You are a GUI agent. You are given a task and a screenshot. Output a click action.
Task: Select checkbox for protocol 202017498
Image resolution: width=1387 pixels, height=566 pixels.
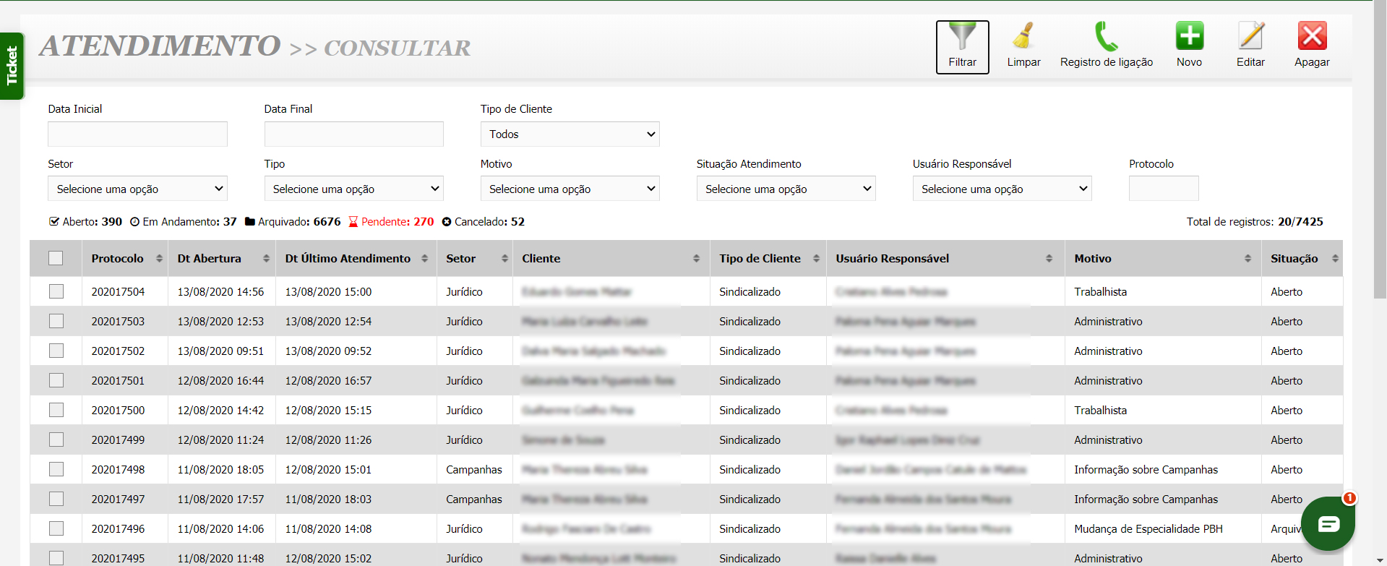(x=56, y=469)
